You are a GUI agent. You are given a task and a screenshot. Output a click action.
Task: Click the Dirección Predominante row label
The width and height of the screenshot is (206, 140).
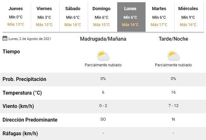(30, 120)
